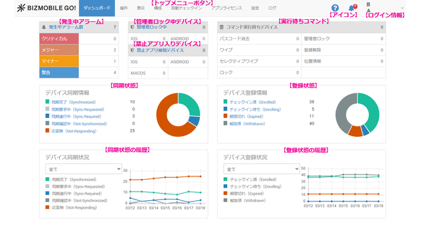Click the BizMobile Go! logo
Screen dimensions: 421x237
(x=46, y=8)
